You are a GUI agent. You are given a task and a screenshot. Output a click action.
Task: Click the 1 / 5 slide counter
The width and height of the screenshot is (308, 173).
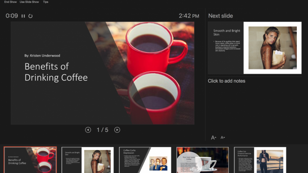tap(102, 130)
